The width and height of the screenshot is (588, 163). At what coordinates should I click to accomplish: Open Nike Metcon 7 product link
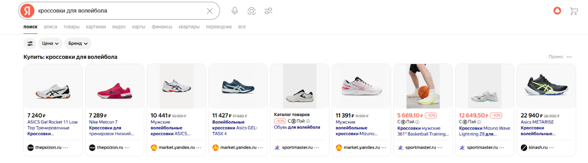(103, 122)
